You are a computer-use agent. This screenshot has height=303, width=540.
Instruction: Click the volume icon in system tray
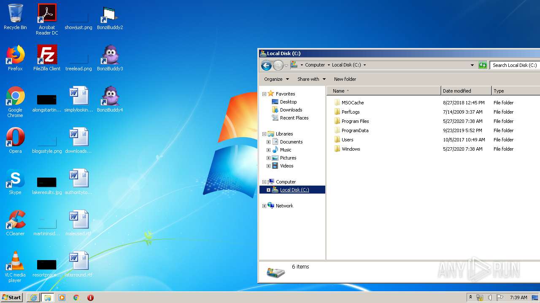click(x=490, y=298)
